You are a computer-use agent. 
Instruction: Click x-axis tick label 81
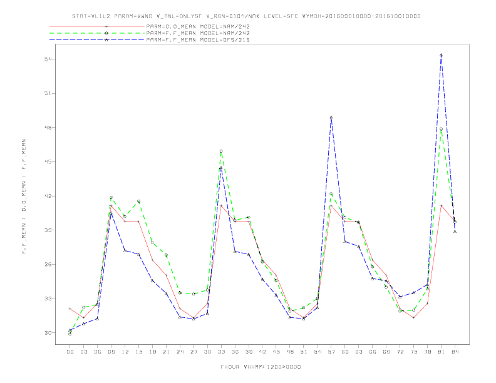pos(442,352)
